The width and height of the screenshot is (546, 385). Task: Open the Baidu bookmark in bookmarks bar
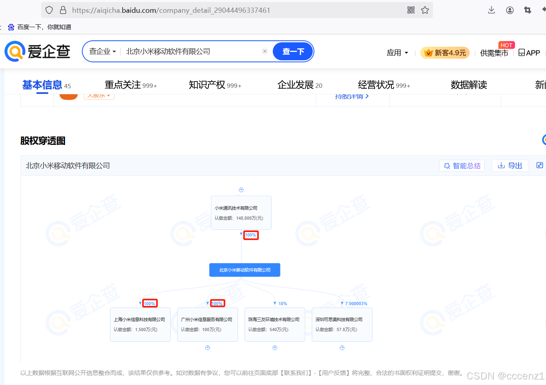tap(40, 27)
